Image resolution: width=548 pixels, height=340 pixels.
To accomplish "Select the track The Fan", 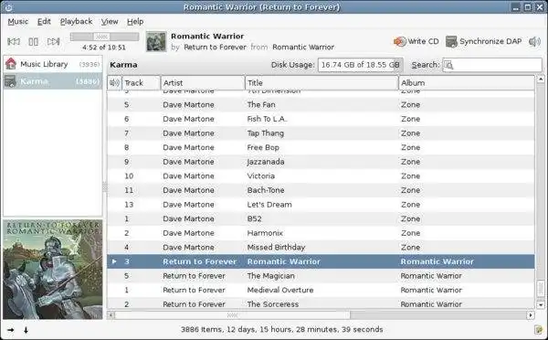I will (321, 104).
